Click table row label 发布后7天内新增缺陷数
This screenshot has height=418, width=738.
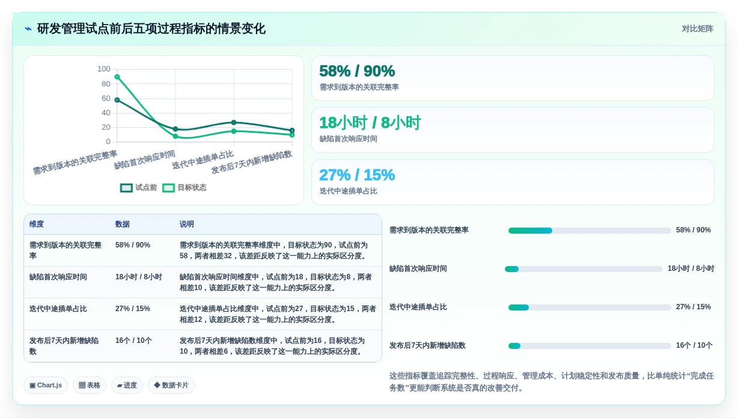[x=64, y=346]
